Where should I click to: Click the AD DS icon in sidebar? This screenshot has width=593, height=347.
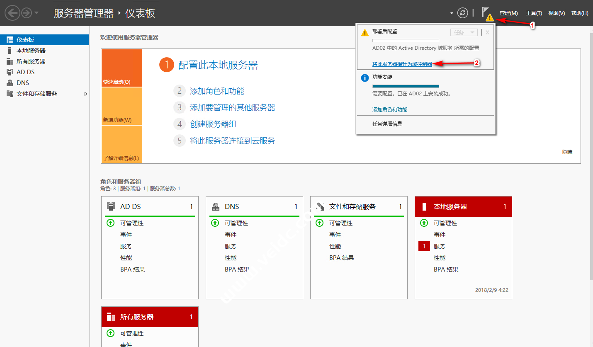(x=10, y=72)
